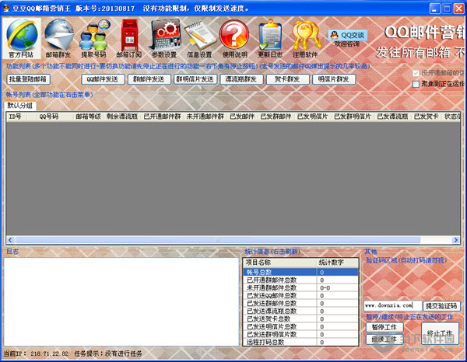Open the 邮箱订阅 red mailbox icon
The image size is (467, 362).
(x=129, y=38)
